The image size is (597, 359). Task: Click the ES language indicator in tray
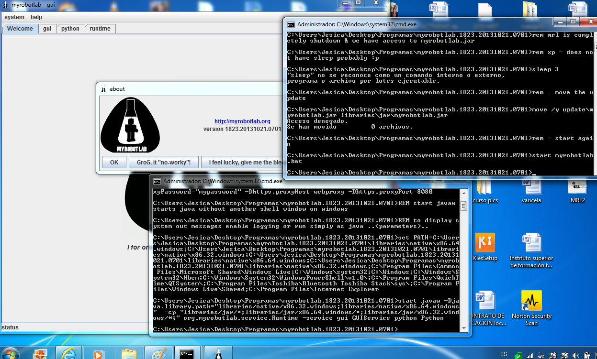pyautogui.click(x=504, y=354)
